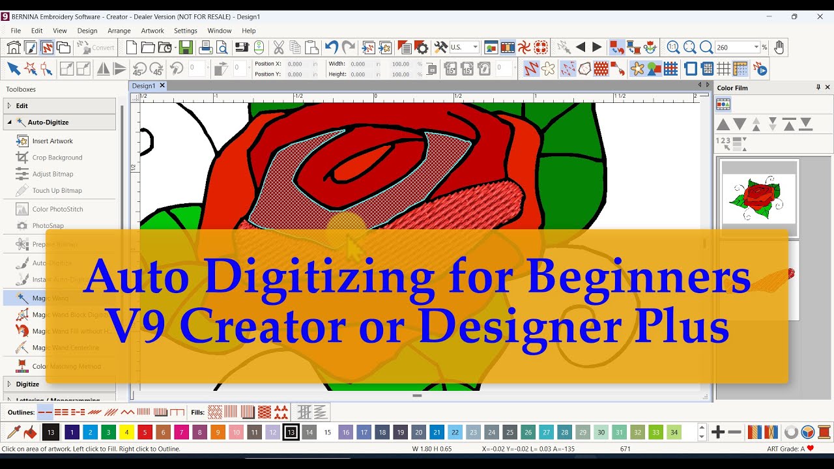Select the Design1 tab

[144, 86]
